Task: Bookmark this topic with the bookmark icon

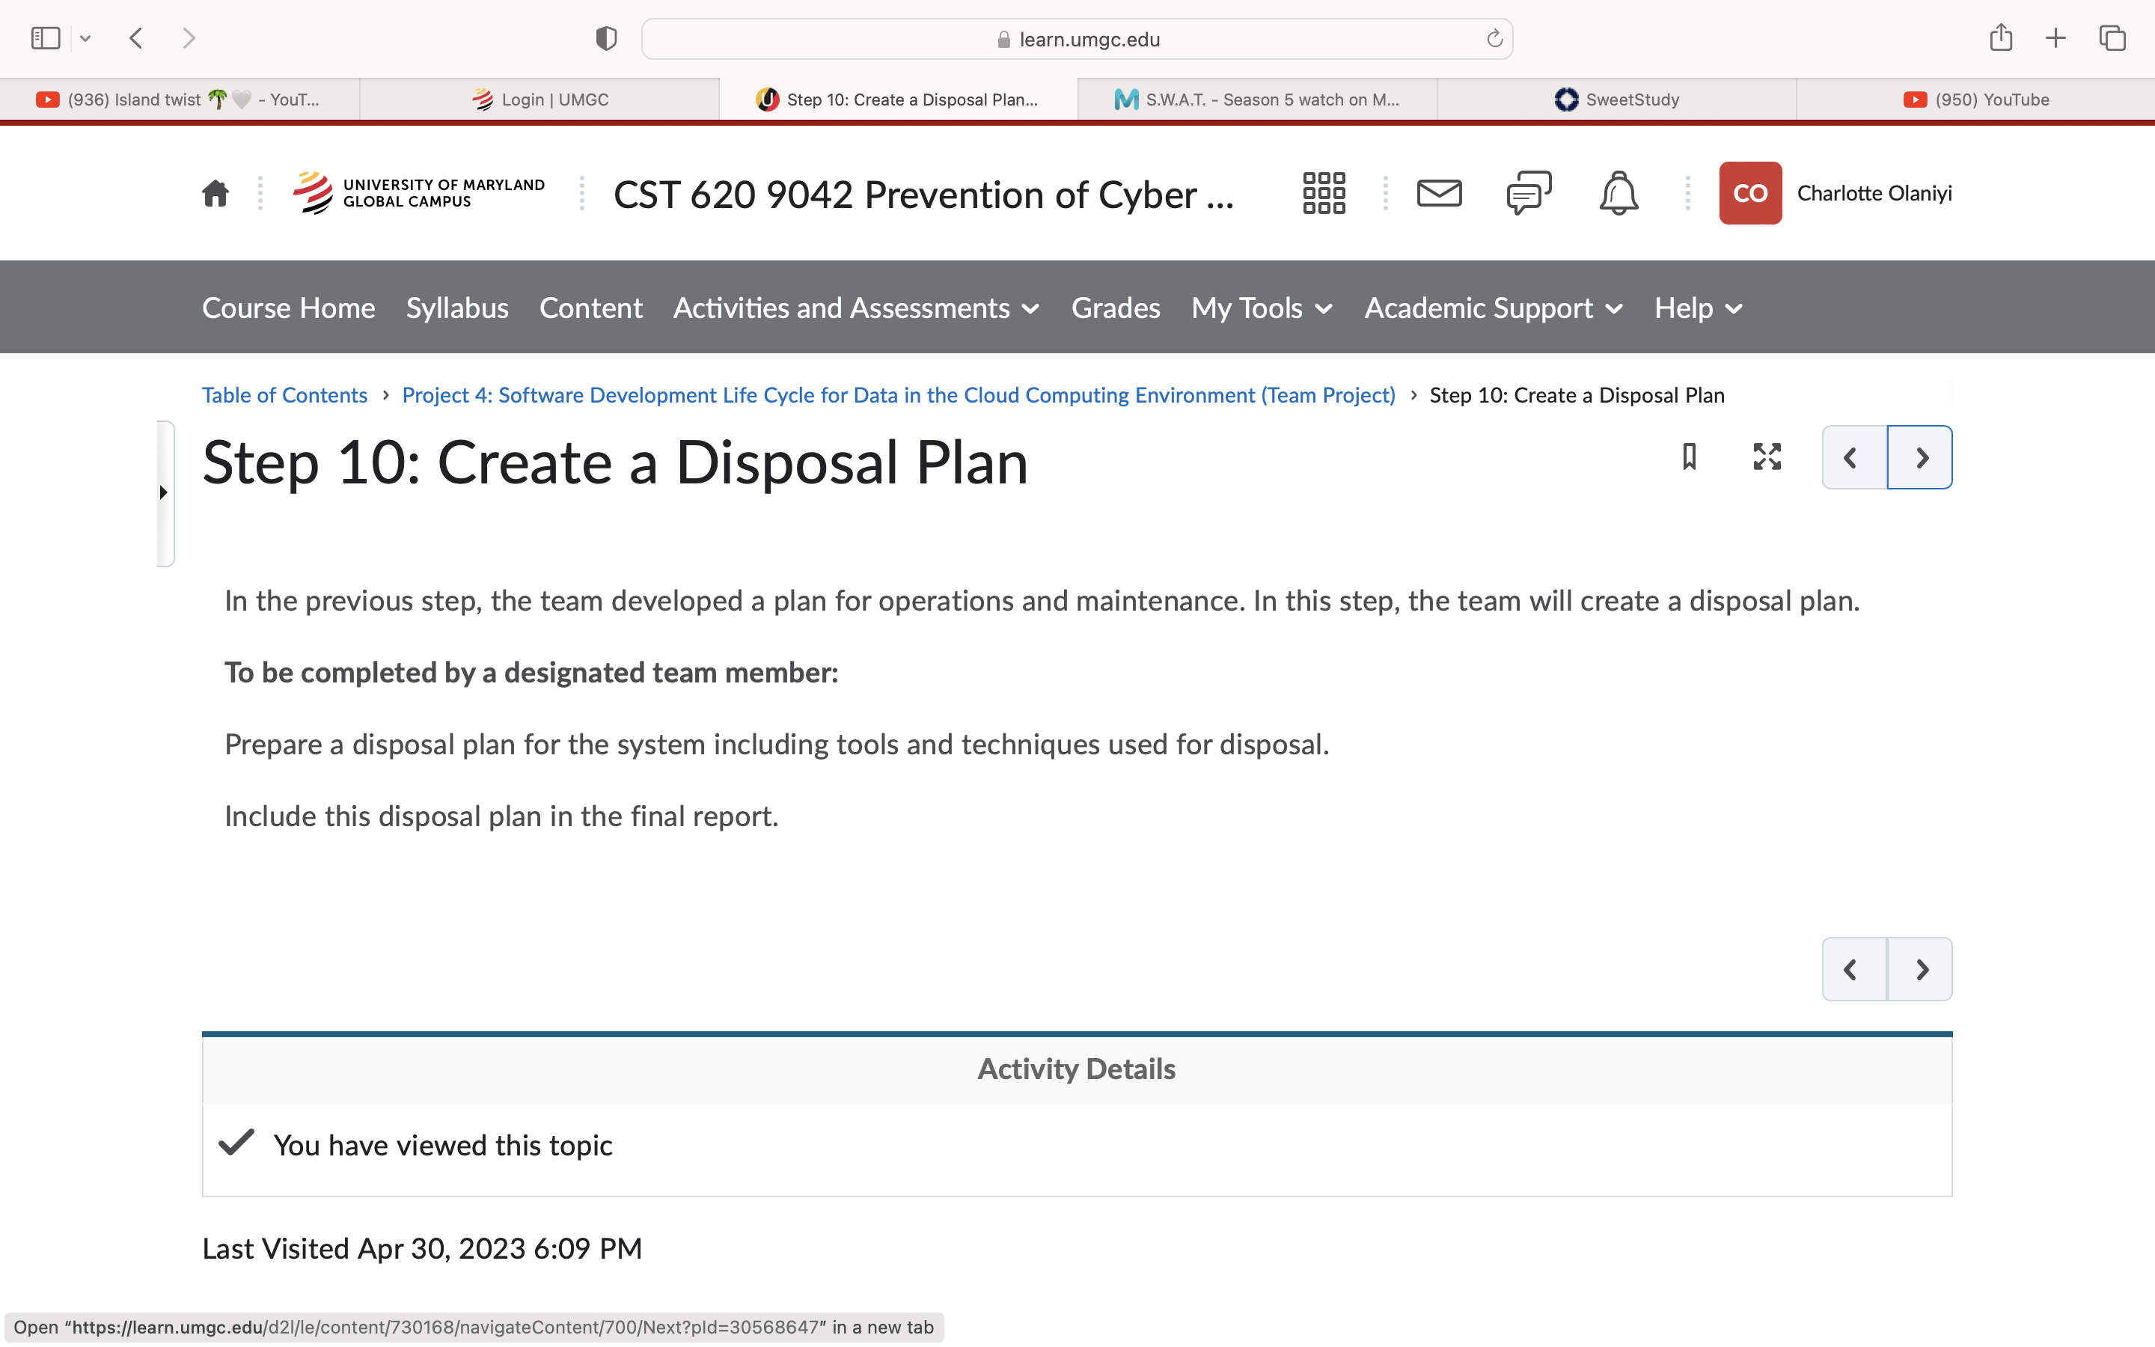Action: tap(1688, 457)
